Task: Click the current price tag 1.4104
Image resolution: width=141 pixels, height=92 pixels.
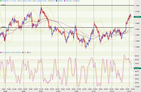Action: coord(137,17)
